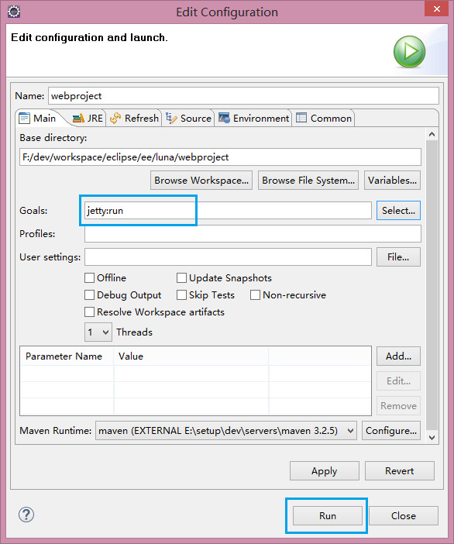Click the JRE tab books icon
The image size is (454, 544).
click(78, 119)
